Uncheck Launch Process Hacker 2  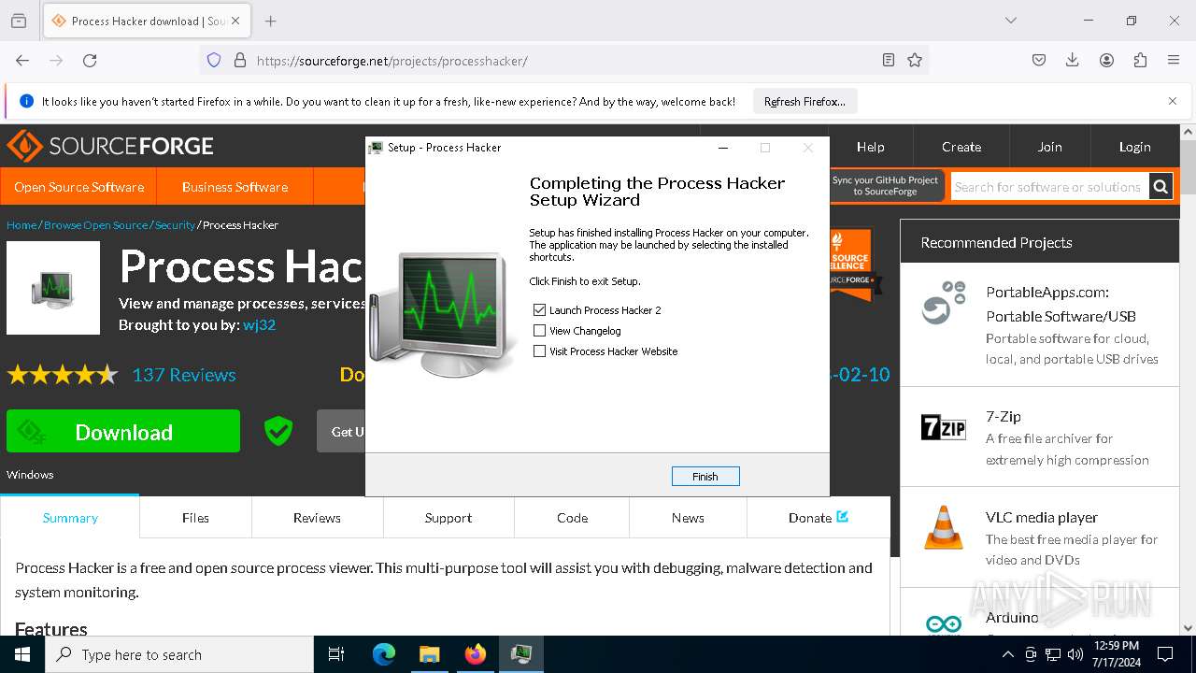tap(539, 309)
